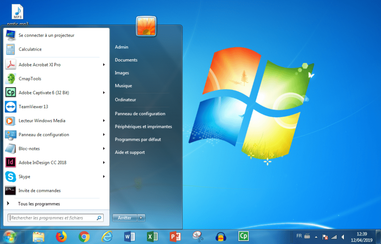
Task: Open Internet Explorer in the taskbar
Action: (x=107, y=237)
